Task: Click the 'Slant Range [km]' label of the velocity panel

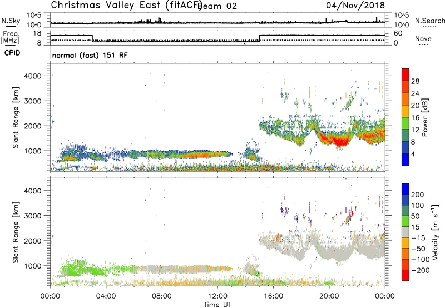Action: [16, 232]
